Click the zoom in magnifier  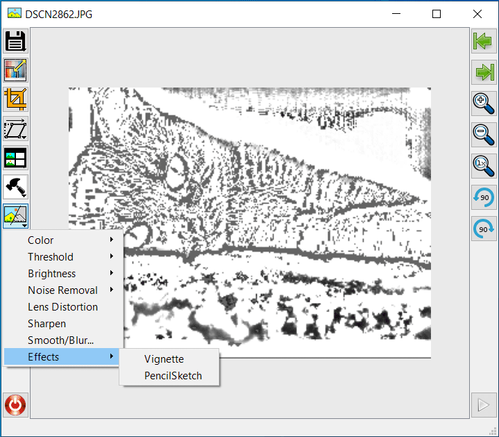[484, 104]
